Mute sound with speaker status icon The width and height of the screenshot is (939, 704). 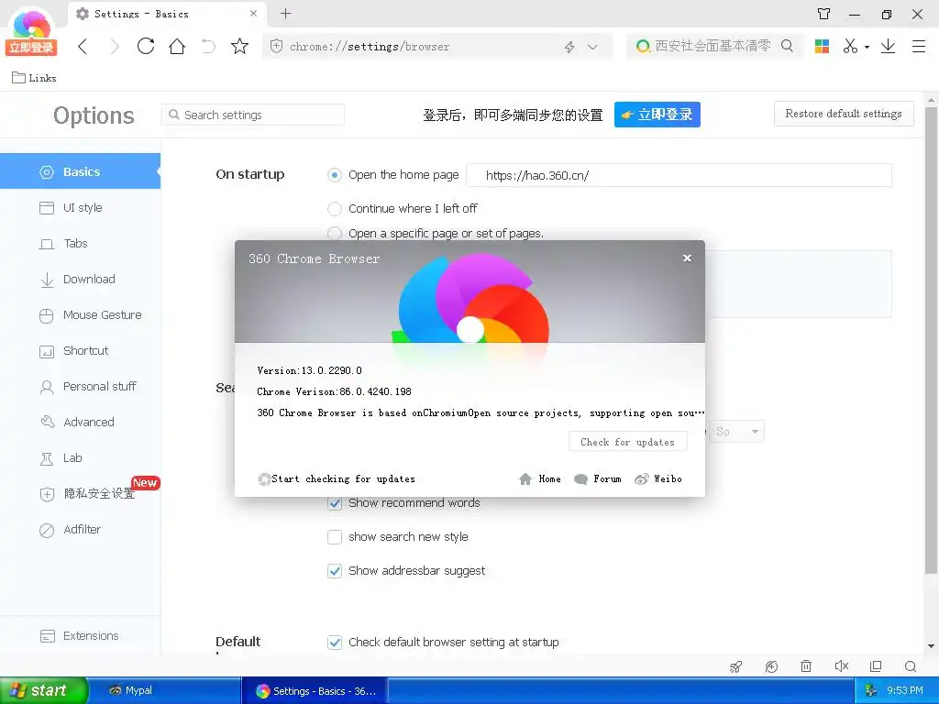tap(842, 666)
